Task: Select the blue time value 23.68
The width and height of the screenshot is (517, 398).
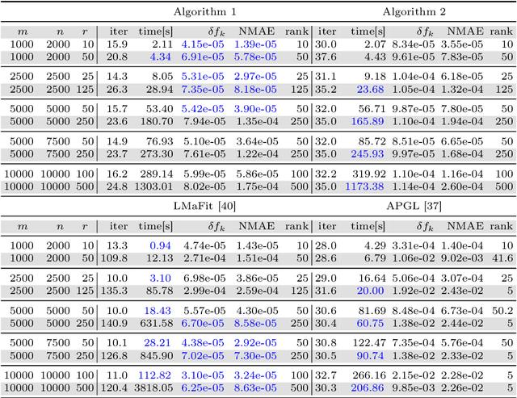Action: pyautogui.click(x=370, y=90)
